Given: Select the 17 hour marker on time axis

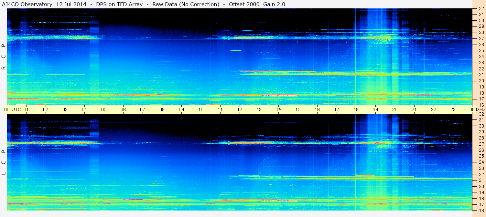Looking at the screenshot, I should click(x=337, y=109).
